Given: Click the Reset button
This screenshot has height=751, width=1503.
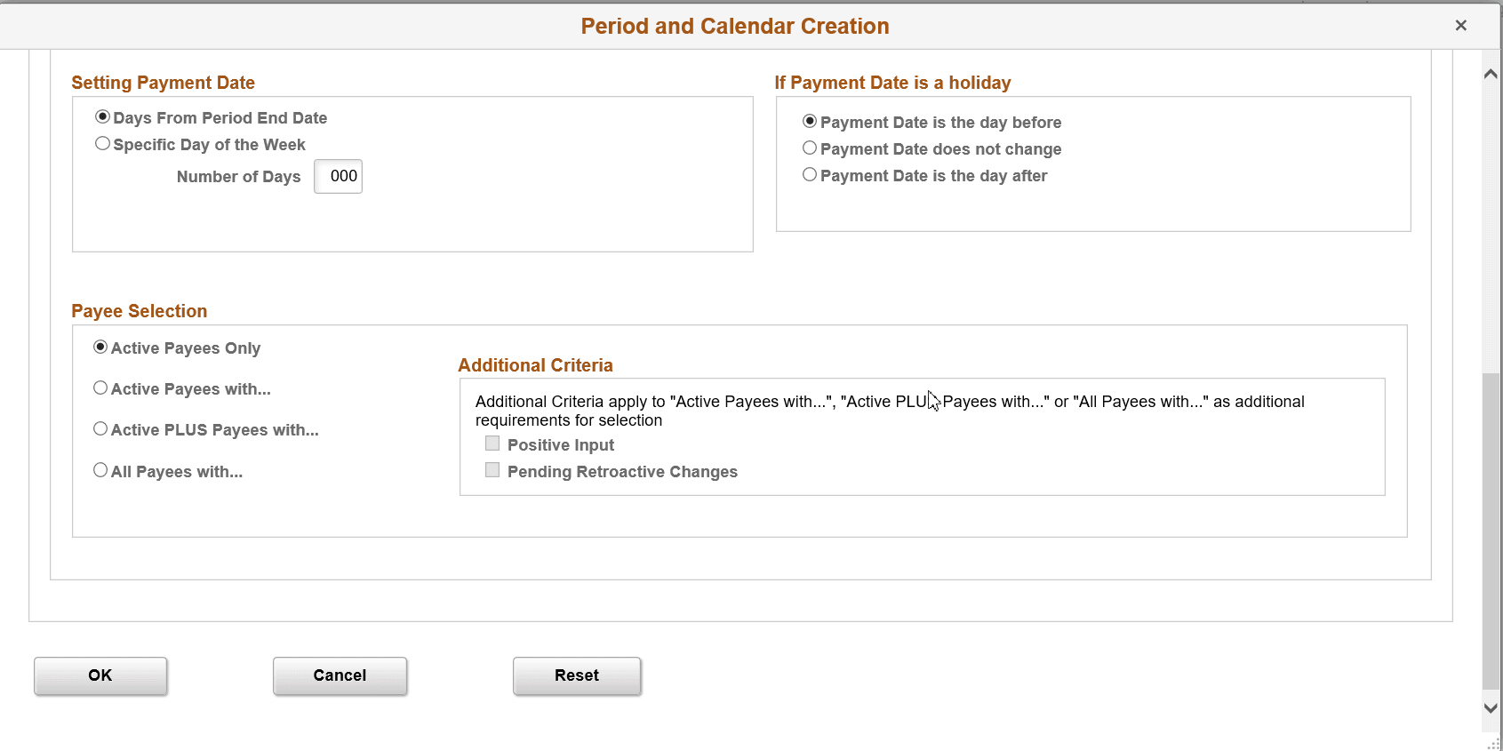Looking at the screenshot, I should tap(577, 675).
